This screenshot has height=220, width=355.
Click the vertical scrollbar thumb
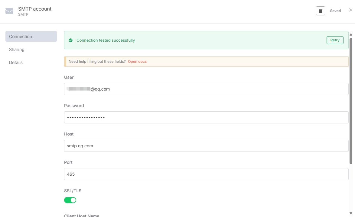351,101
